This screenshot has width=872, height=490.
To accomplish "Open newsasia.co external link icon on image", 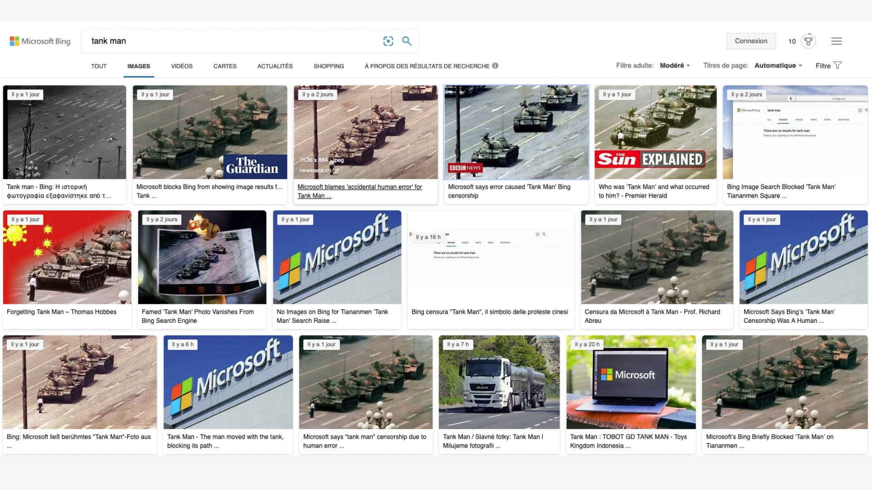I will pyautogui.click(x=337, y=171).
